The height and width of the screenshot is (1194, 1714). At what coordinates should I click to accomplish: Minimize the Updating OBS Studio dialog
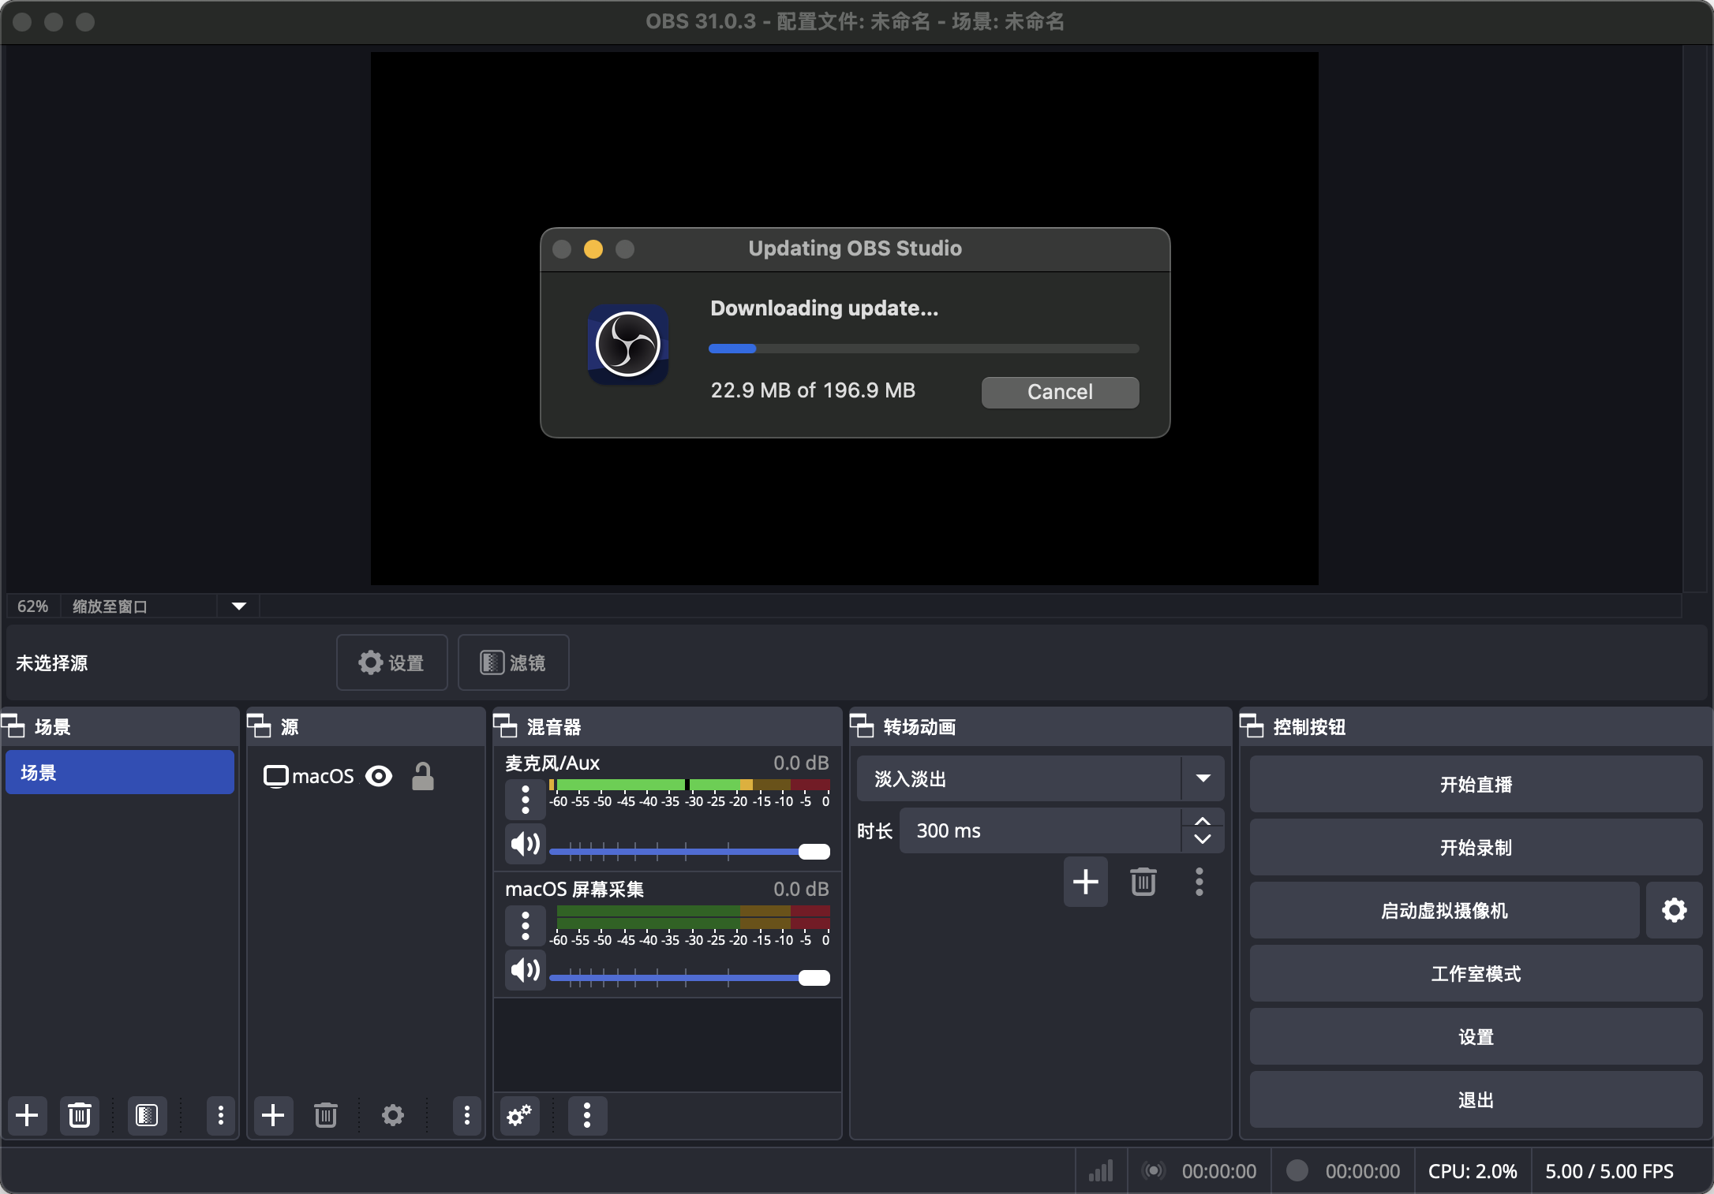[593, 249]
